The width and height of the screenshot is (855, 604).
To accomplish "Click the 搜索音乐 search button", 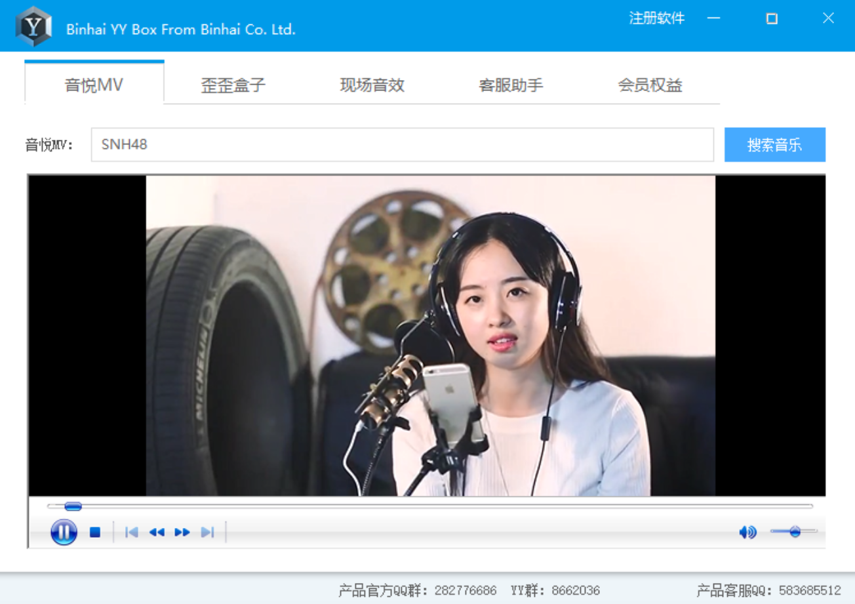I will click(775, 144).
